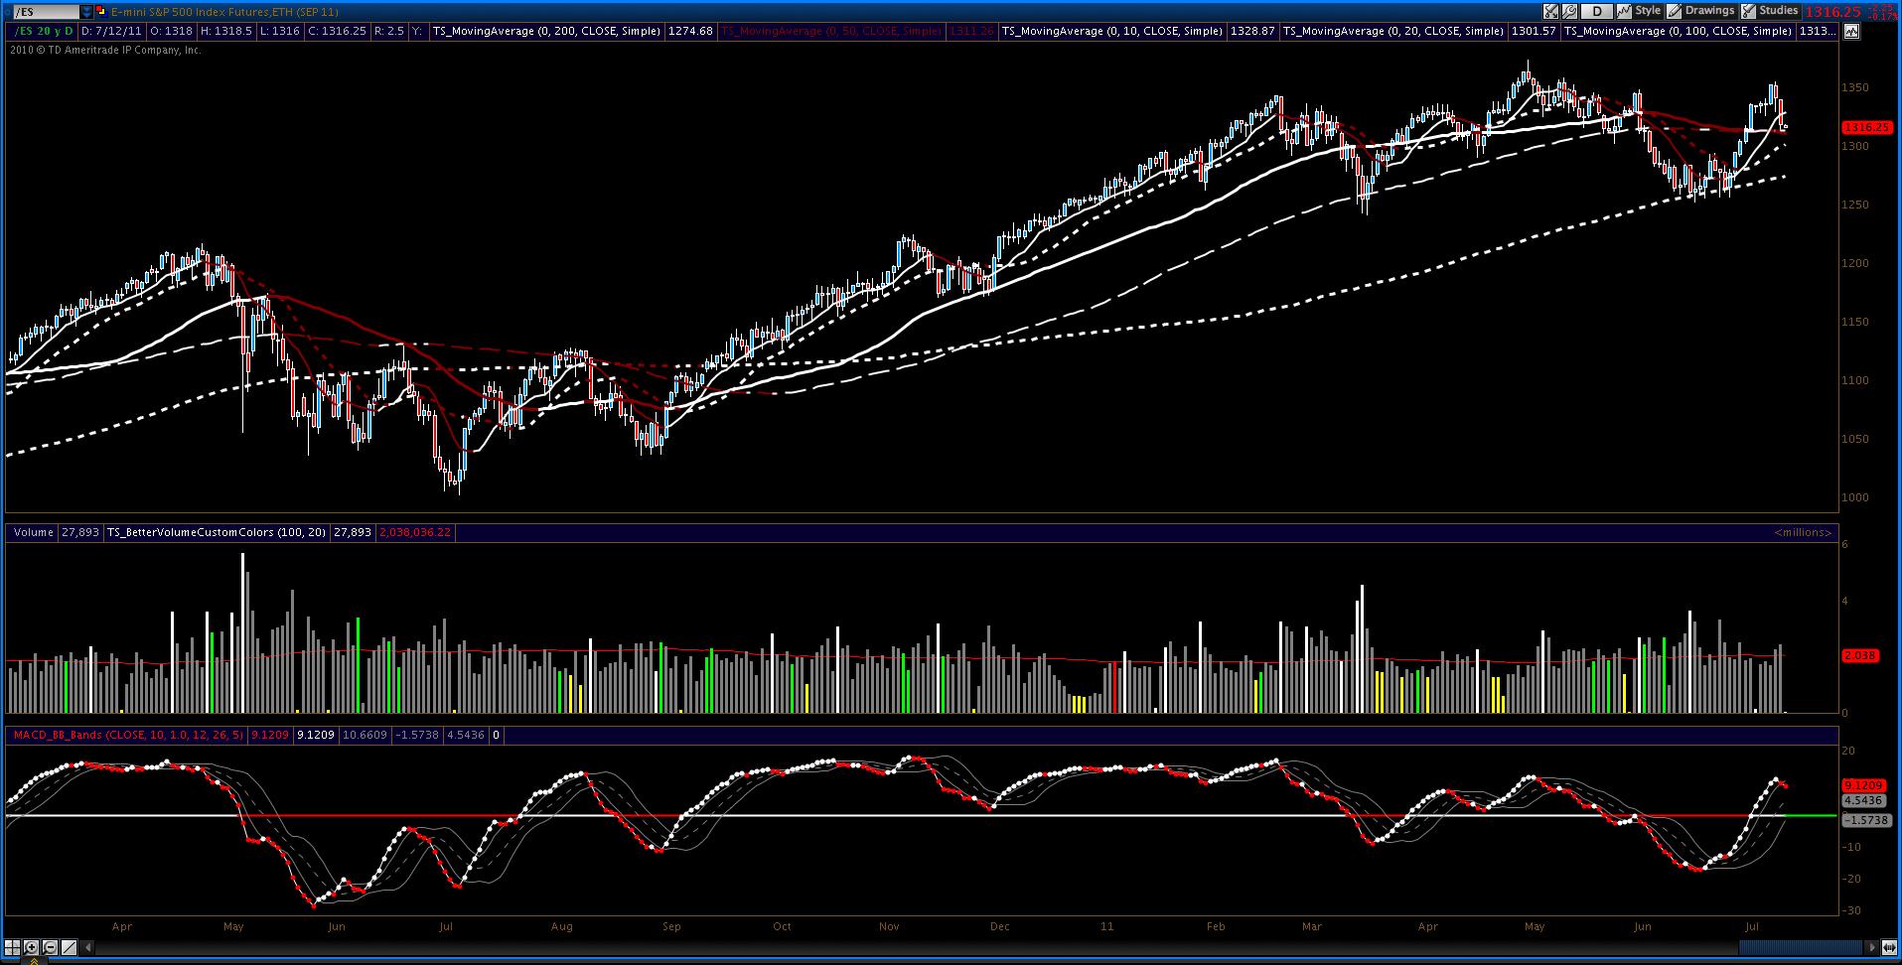Select the /ES 20 y D chart label
The width and height of the screenshot is (1902, 965).
[42, 31]
